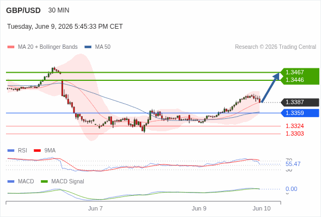The width and height of the screenshot is (321, 217).
Task: Click the RSI value 55.47
Action: 293,164
